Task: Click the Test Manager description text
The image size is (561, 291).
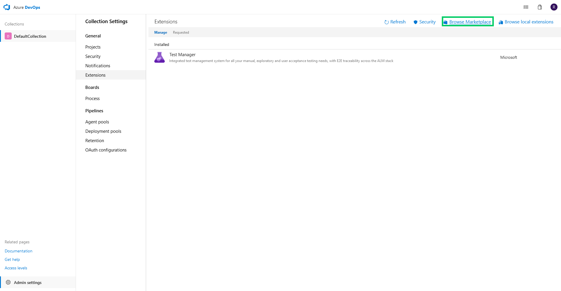Action: [281, 61]
